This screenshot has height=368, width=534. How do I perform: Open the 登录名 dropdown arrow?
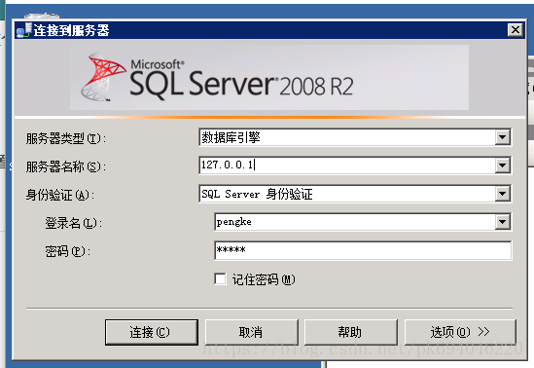click(502, 222)
